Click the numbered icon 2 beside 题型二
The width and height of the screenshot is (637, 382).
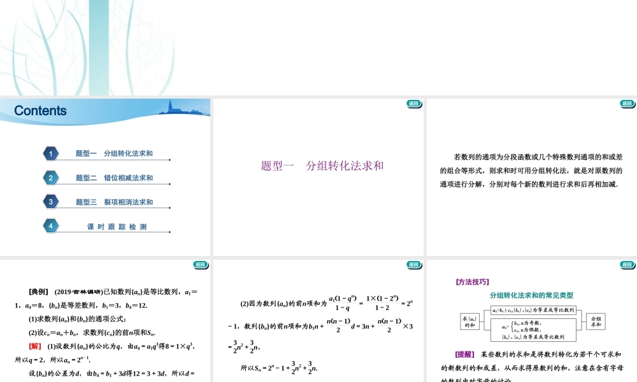coord(51,177)
